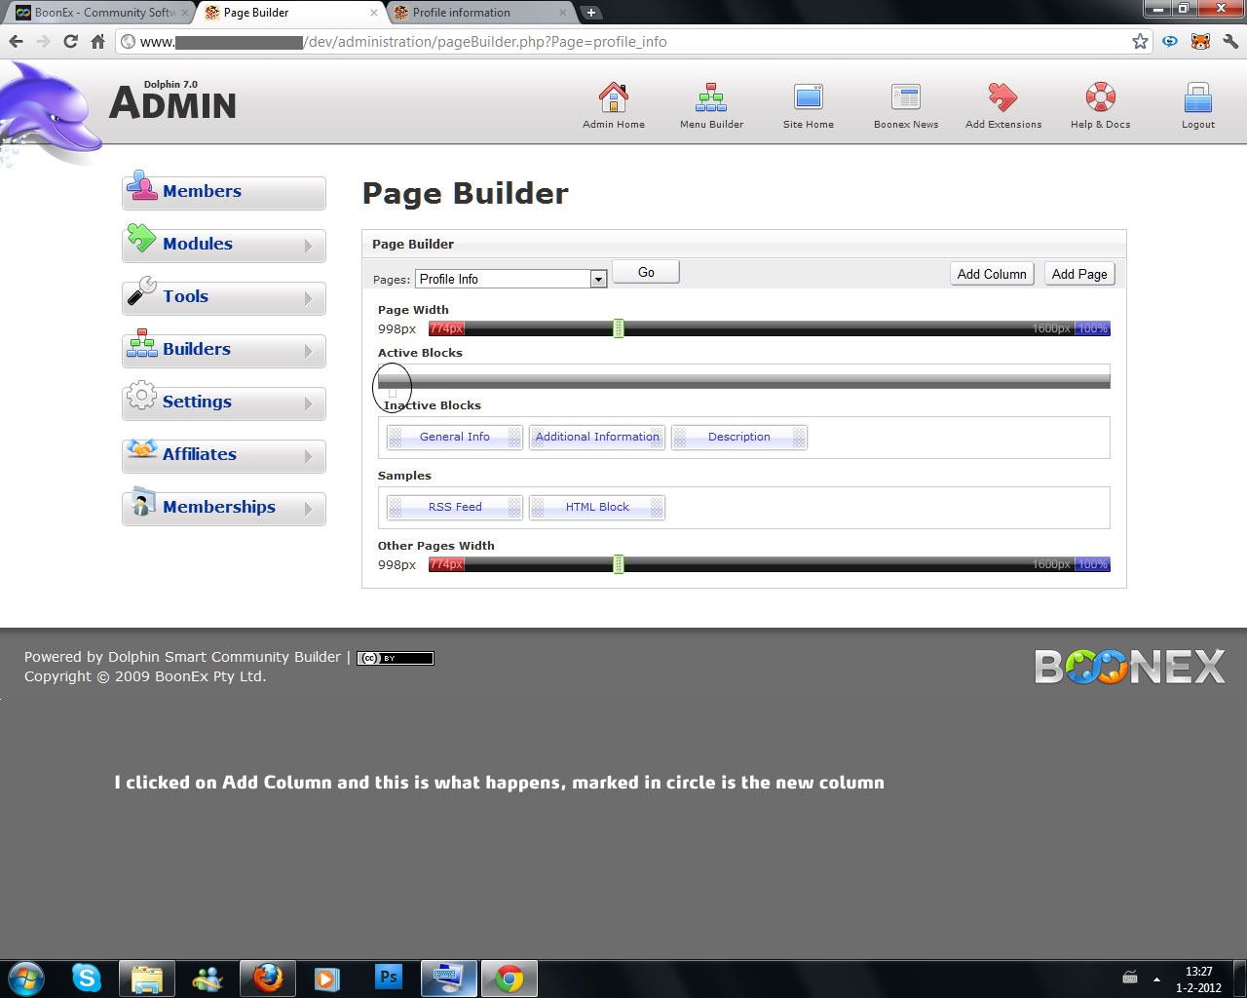Open Windows Explorer from the taskbar
This screenshot has width=1247, height=998.
click(x=147, y=978)
